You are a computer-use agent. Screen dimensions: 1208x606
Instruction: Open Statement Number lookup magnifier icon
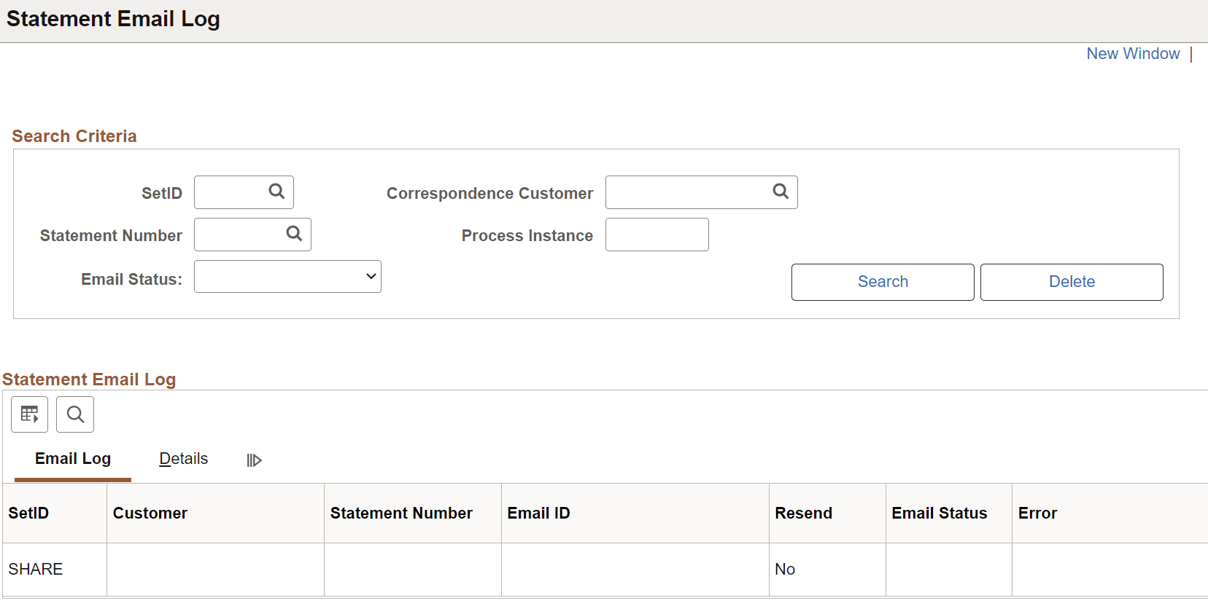[294, 234]
